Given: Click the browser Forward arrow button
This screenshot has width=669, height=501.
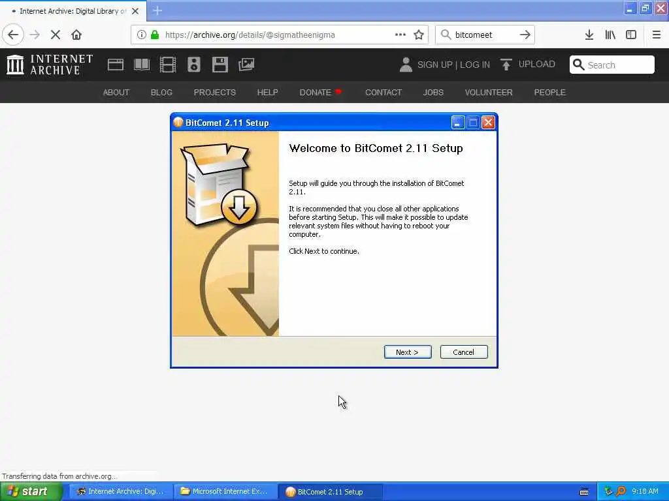Looking at the screenshot, I should (x=35, y=35).
